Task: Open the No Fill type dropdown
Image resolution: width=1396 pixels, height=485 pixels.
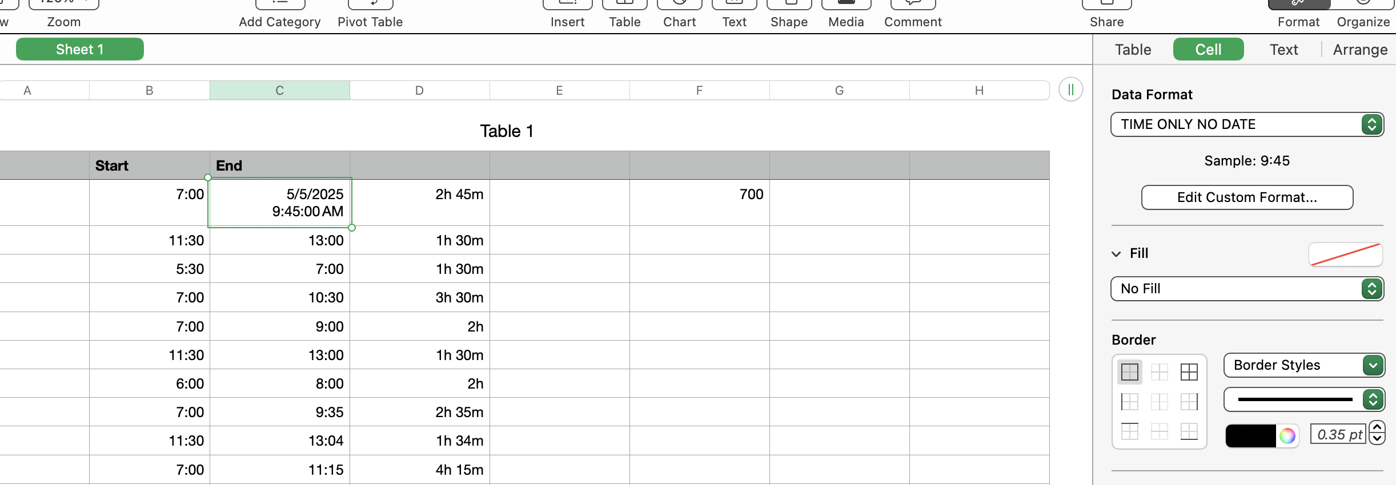Action: (1247, 289)
